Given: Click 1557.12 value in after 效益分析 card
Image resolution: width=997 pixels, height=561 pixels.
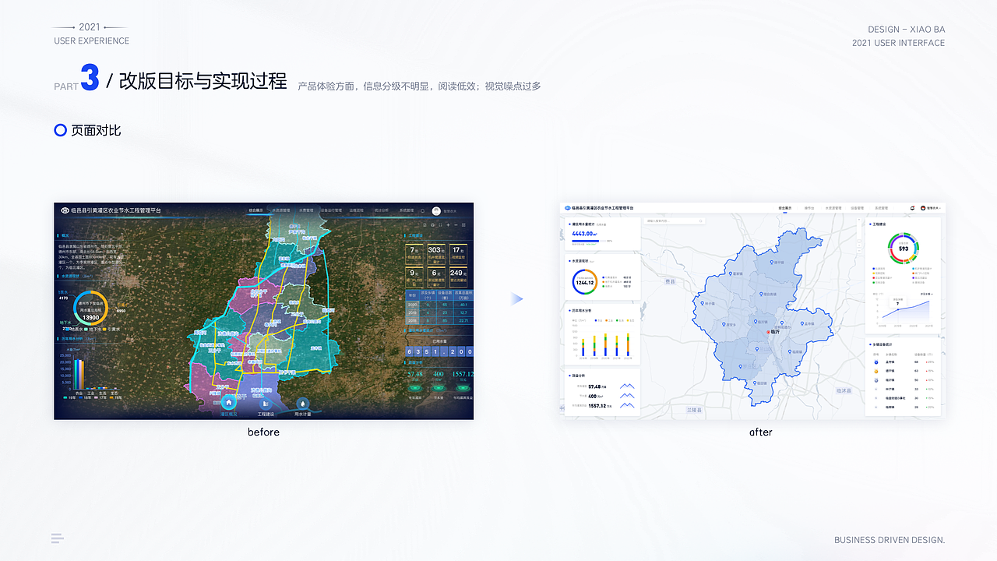Looking at the screenshot, I should click(597, 406).
